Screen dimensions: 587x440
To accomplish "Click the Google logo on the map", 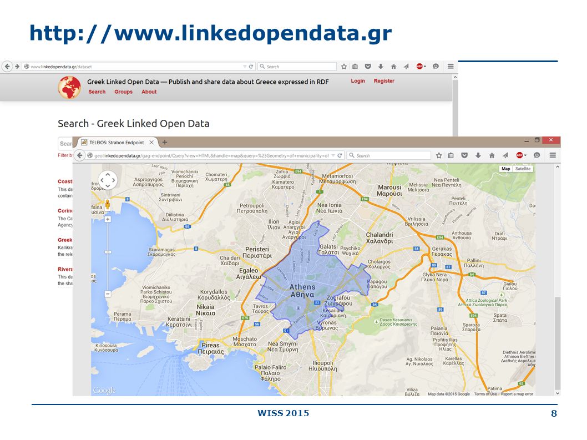I will tap(104, 390).
